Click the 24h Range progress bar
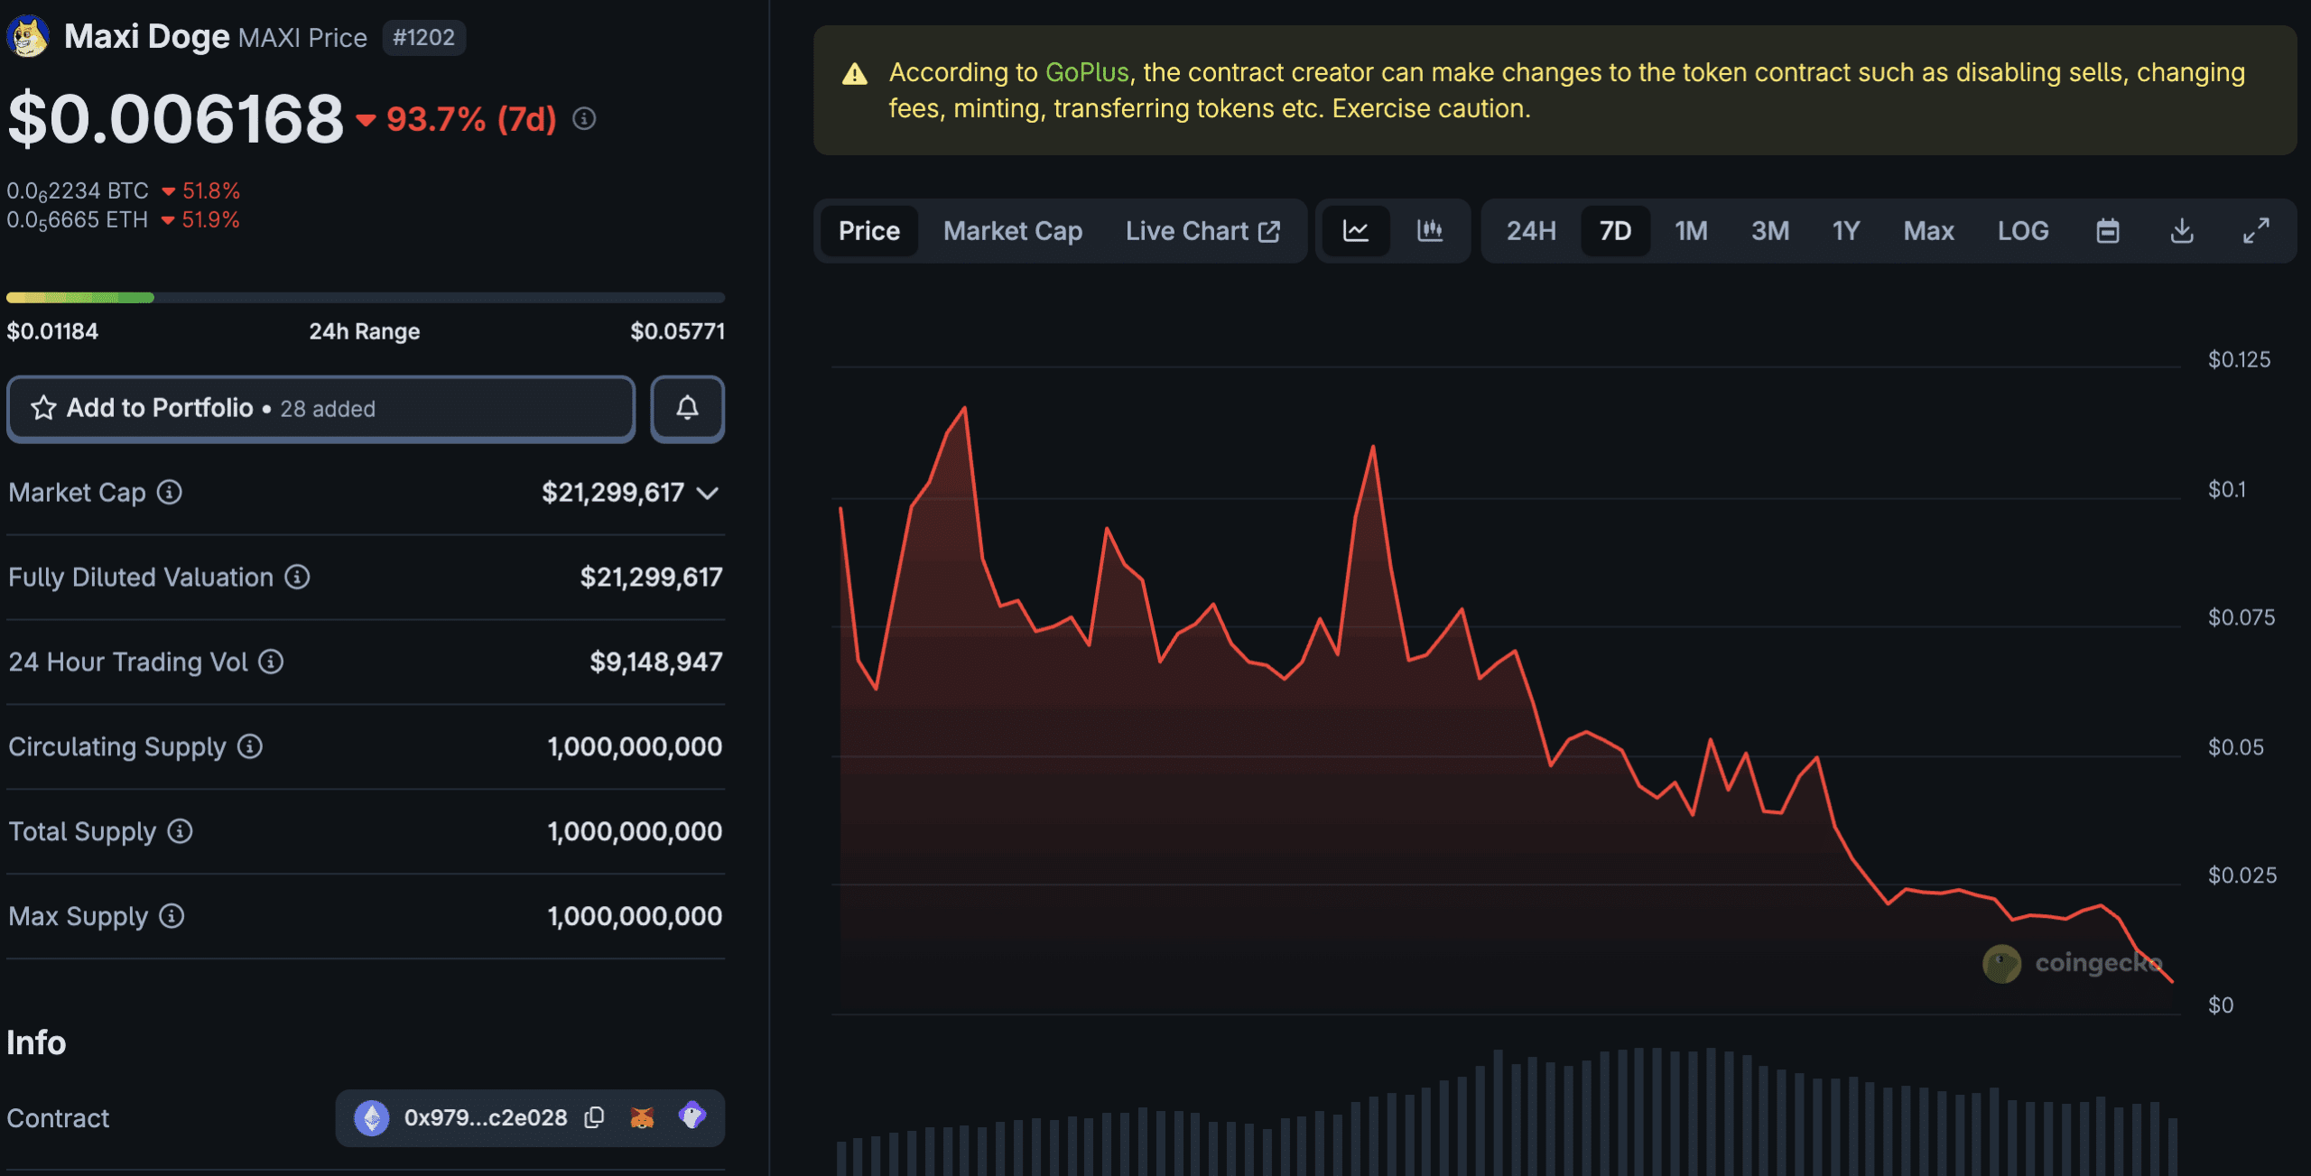The height and width of the screenshot is (1176, 2311). click(365, 296)
